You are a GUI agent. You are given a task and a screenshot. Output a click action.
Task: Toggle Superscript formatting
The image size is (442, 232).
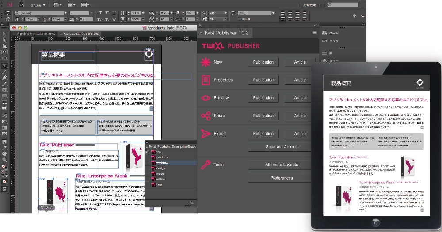click(107, 13)
